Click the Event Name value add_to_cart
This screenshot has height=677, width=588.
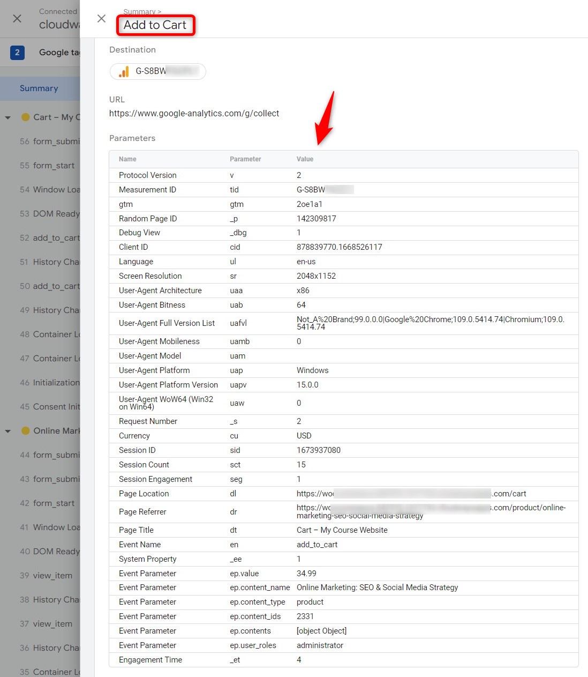(317, 545)
